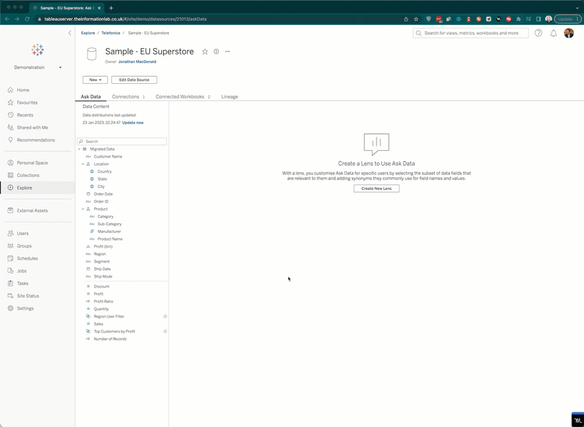Open the help menu icon

click(x=538, y=33)
